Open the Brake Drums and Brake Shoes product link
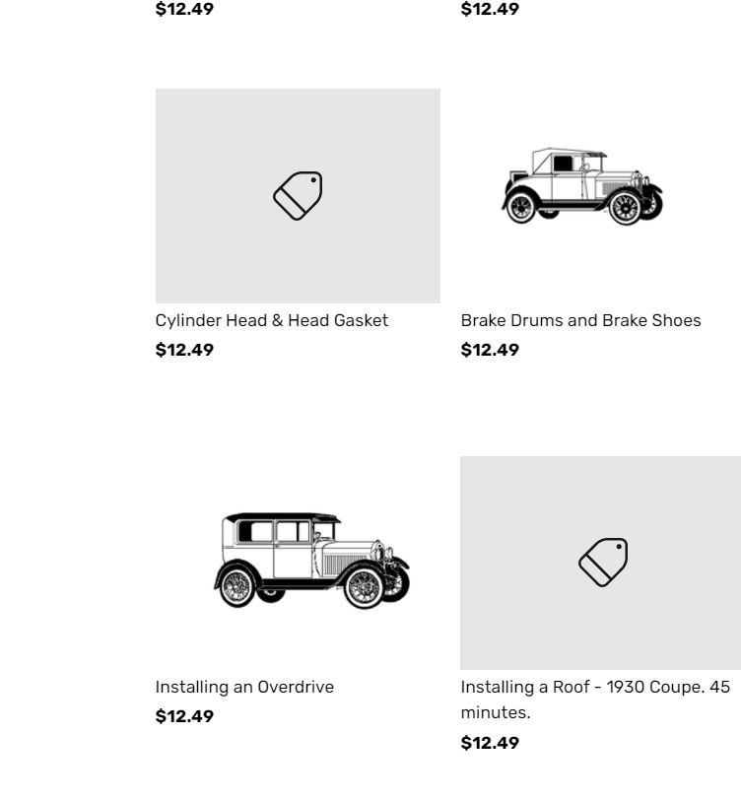 580,321
